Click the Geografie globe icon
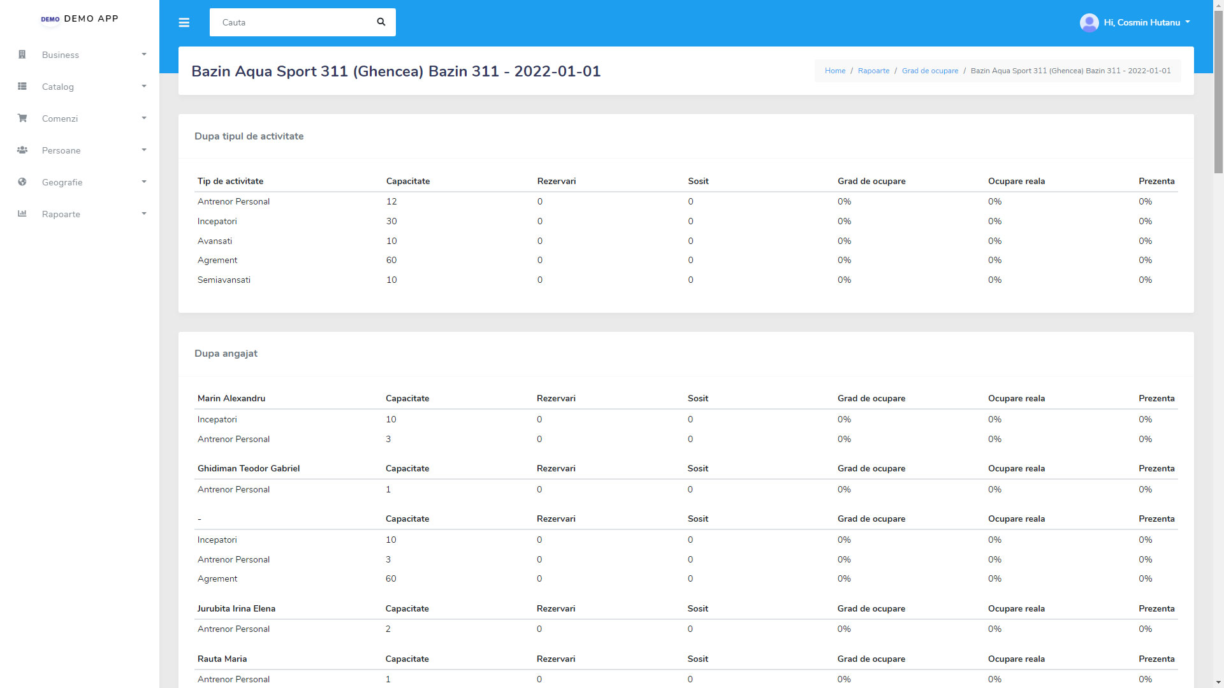This screenshot has height=688, width=1224. tap(22, 182)
